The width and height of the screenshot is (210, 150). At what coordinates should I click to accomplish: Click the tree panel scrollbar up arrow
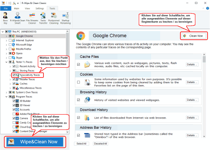coord(67,31)
